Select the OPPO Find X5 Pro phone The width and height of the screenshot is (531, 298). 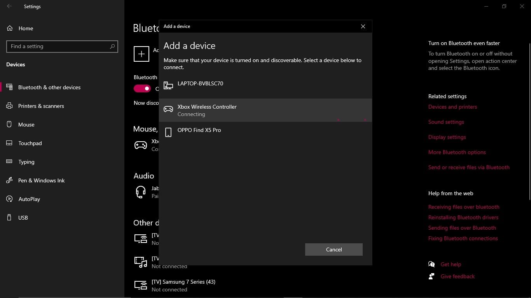click(199, 130)
